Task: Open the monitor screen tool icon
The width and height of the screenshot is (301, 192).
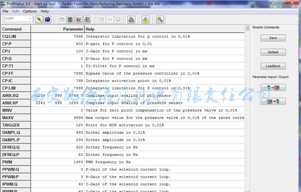Action: click(70, 19)
